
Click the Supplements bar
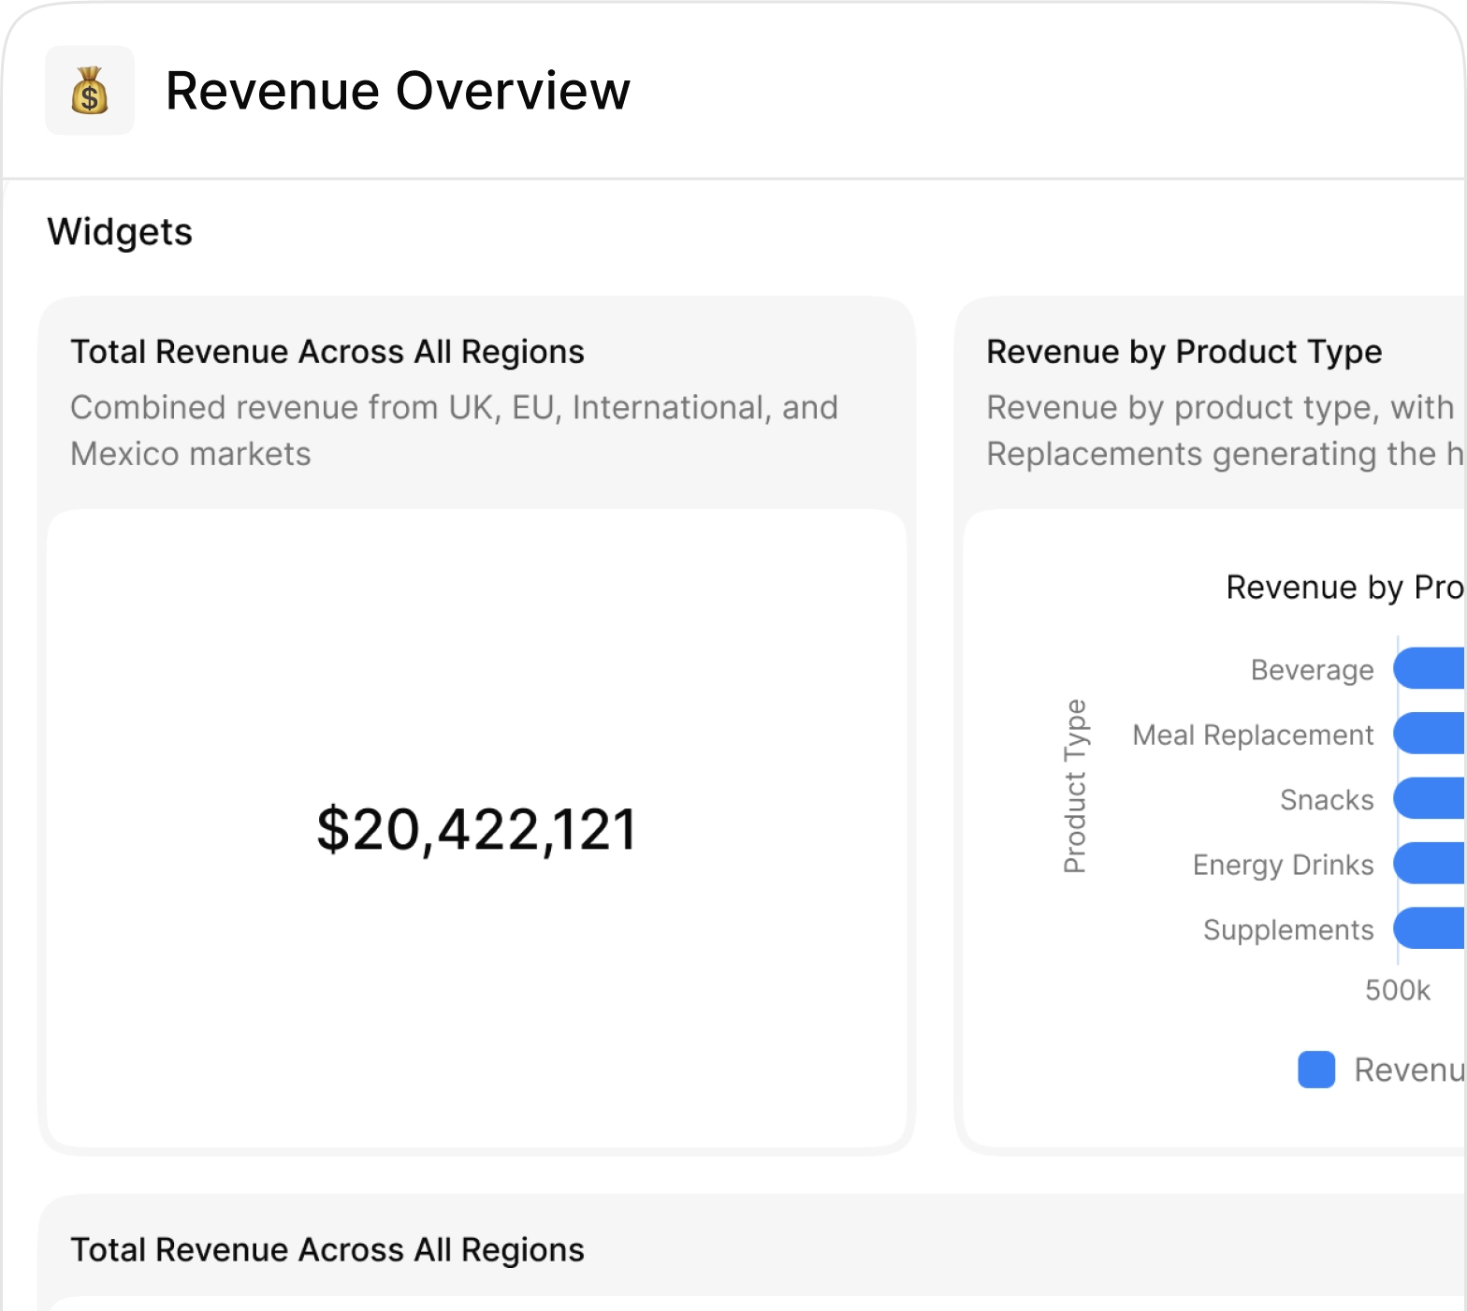[x=1430, y=928]
